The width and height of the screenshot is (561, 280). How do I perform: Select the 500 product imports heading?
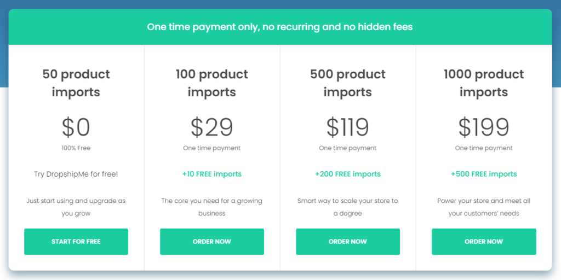[x=348, y=83]
